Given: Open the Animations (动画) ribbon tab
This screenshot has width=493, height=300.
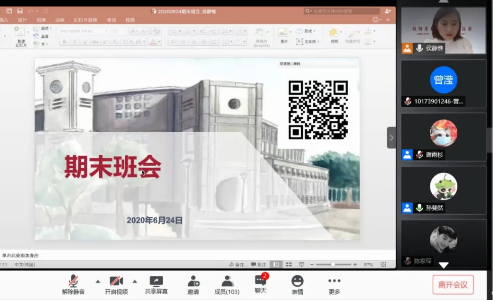Looking at the screenshot, I should [x=60, y=20].
